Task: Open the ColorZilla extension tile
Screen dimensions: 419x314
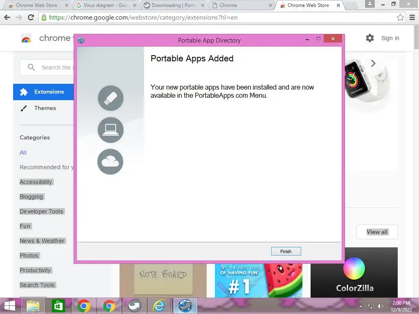Action: pos(354,272)
